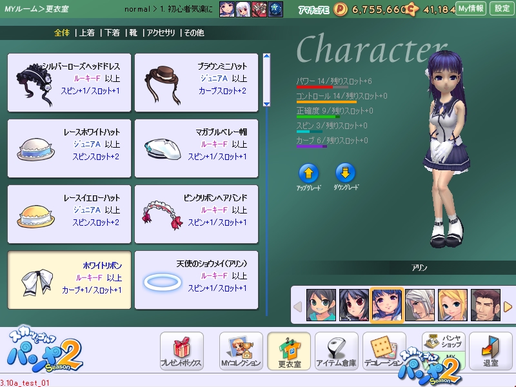This screenshot has height=387, width=516.
Task: Open My情報 at top right
Action: point(471,8)
